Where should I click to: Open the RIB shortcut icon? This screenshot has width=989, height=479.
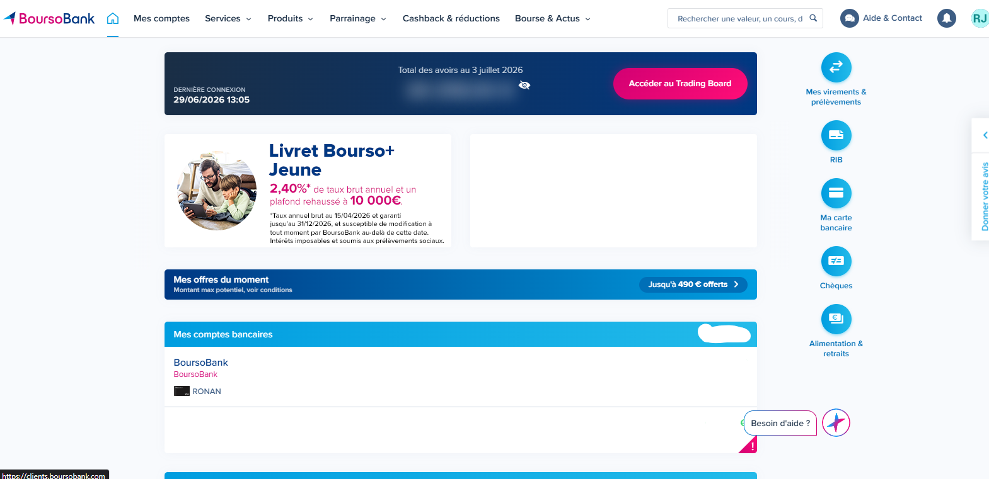tap(836, 135)
